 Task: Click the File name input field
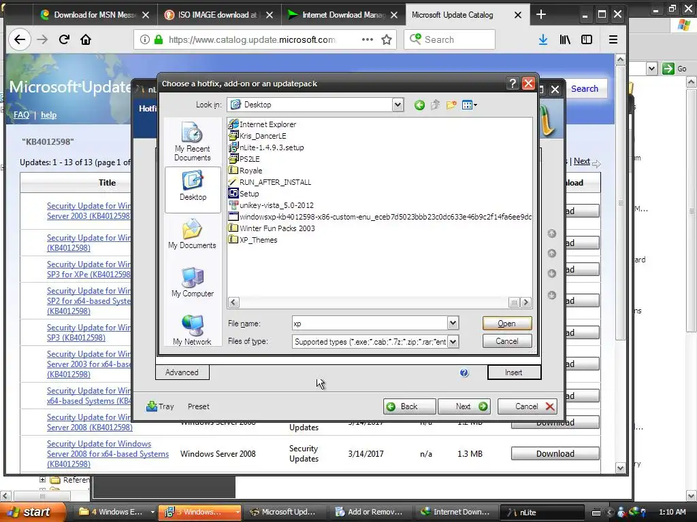(x=370, y=323)
